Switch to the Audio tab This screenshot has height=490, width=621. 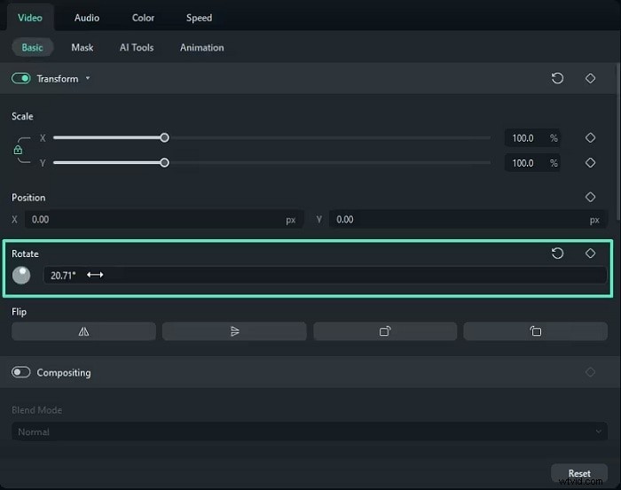point(87,18)
